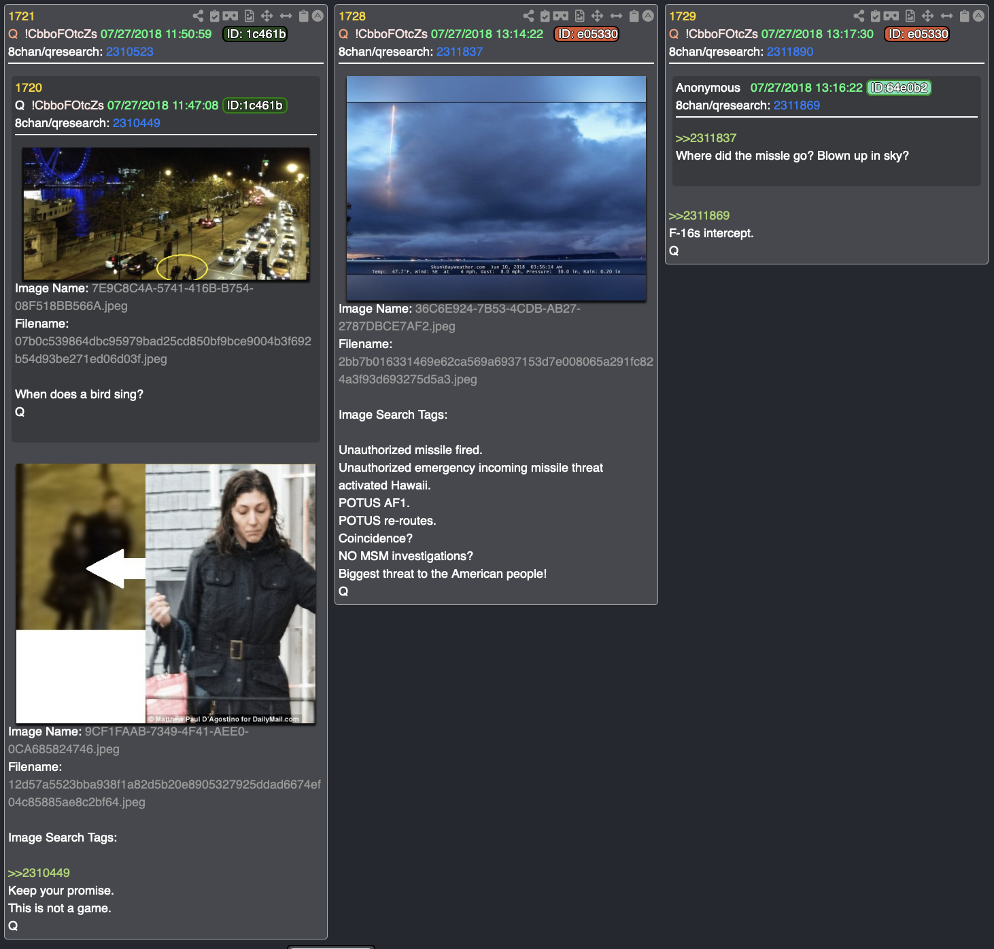
Task: Click the VR goggles icon on post 1728
Action: coord(561,16)
